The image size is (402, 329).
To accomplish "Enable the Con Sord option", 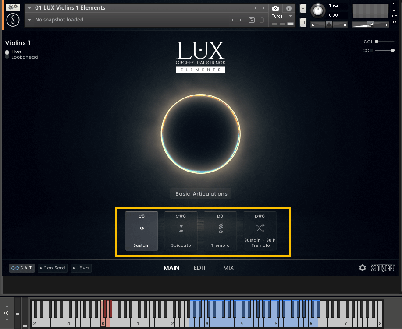I will tap(52, 268).
